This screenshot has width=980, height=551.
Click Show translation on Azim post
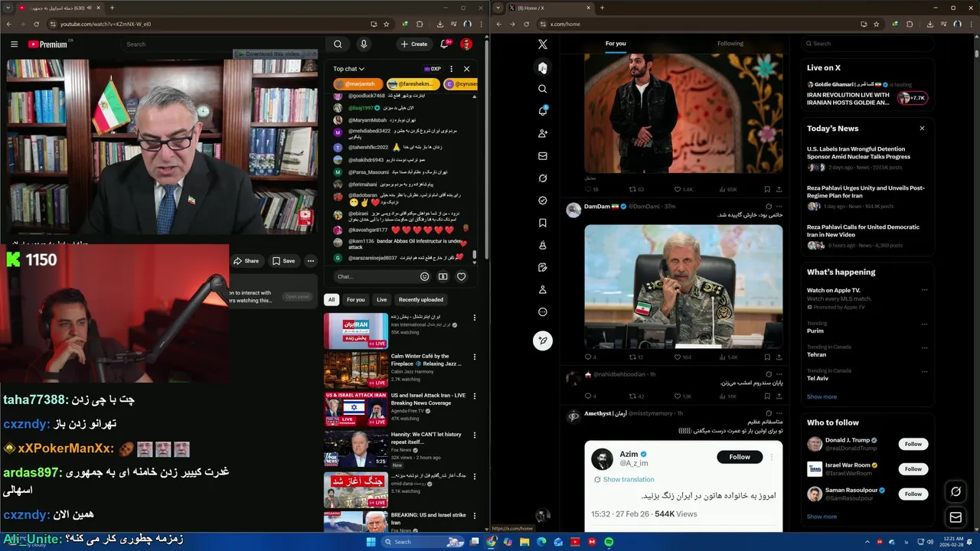(x=628, y=479)
